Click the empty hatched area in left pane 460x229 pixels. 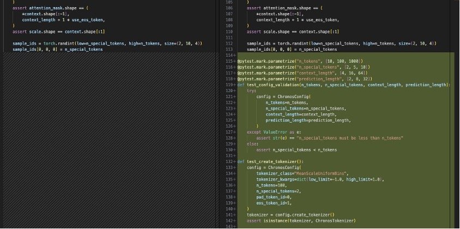pos(109,142)
